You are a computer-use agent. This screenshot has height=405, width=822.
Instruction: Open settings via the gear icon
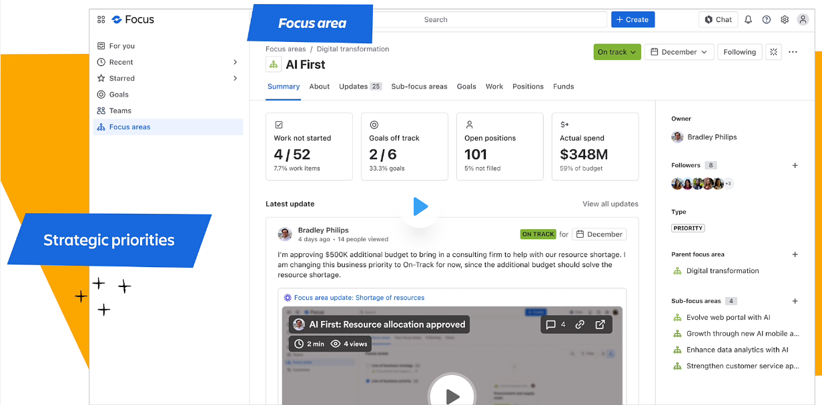click(x=785, y=19)
